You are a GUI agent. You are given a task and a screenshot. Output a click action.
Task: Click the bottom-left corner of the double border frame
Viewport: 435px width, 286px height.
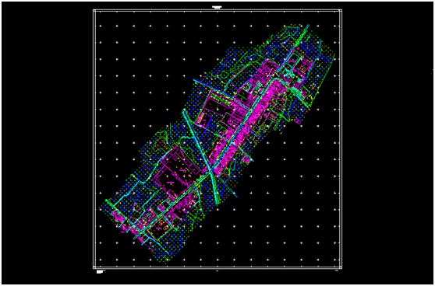point(94,268)
